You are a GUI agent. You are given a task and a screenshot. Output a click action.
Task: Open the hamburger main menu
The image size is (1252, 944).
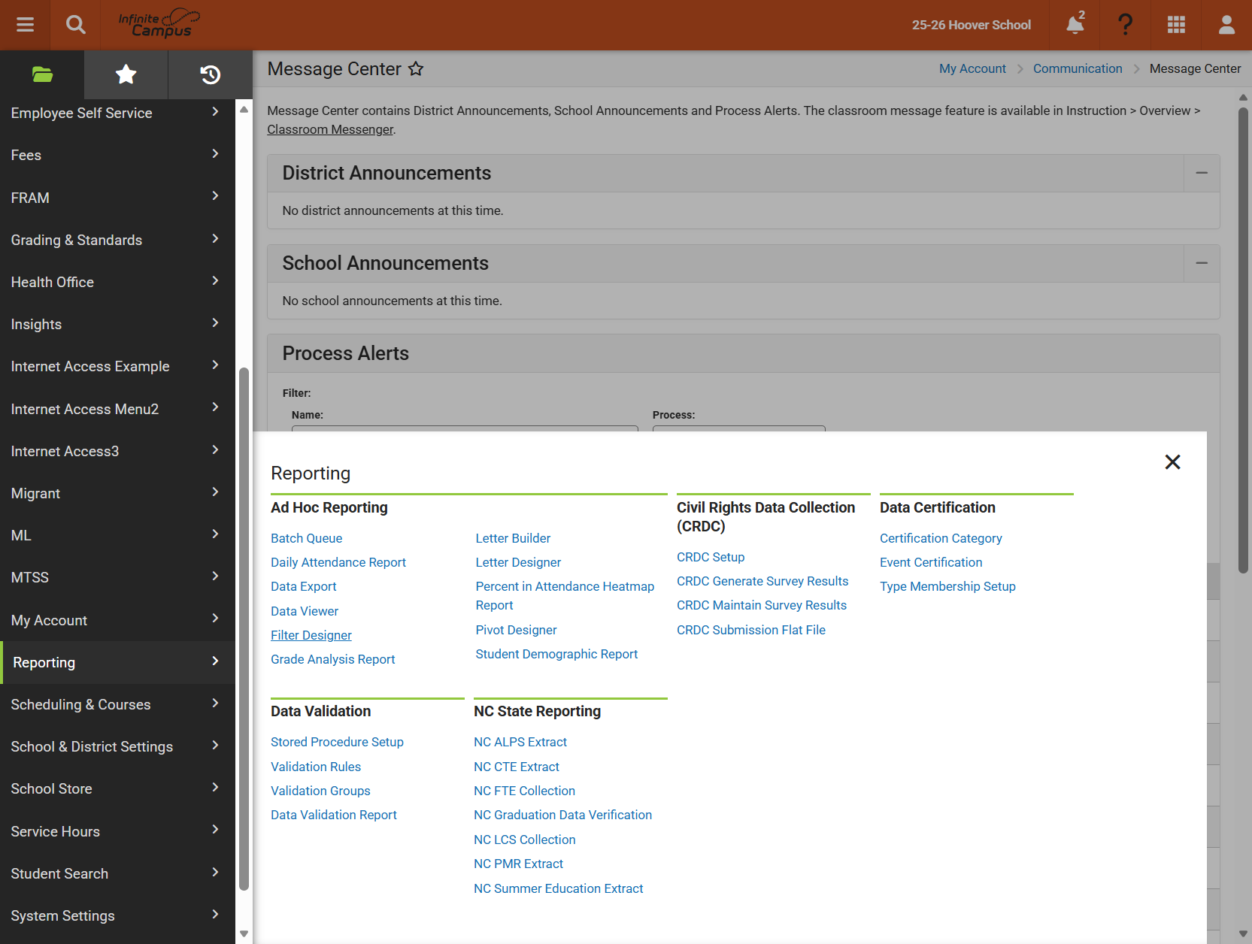[25, 25]
